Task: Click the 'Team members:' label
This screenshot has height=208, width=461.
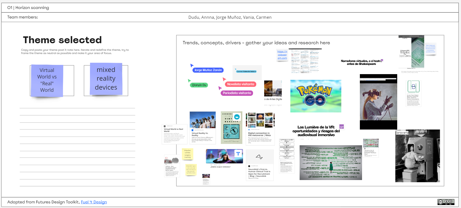Action: coord(23,17)
